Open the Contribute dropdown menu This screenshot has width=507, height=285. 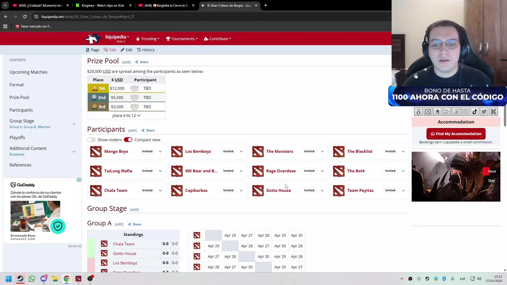[x=217, y=39]
